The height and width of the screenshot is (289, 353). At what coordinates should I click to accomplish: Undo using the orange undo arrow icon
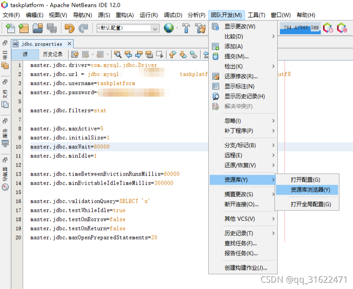tap(69, 28)
